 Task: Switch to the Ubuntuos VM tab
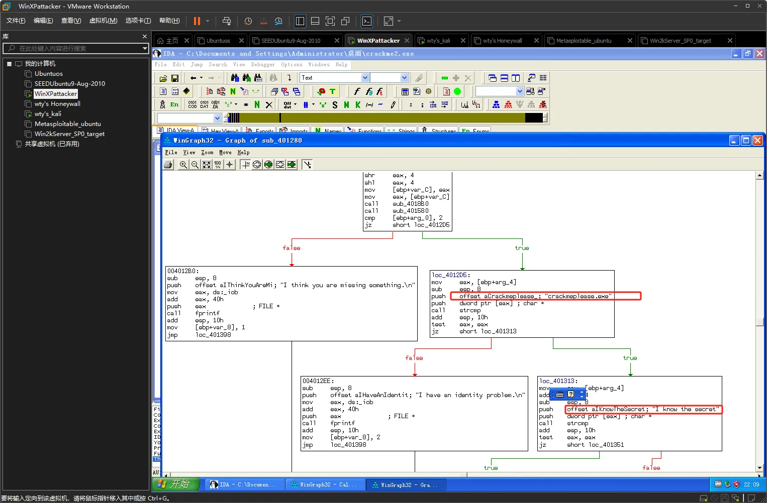click(x=218, y=41)
